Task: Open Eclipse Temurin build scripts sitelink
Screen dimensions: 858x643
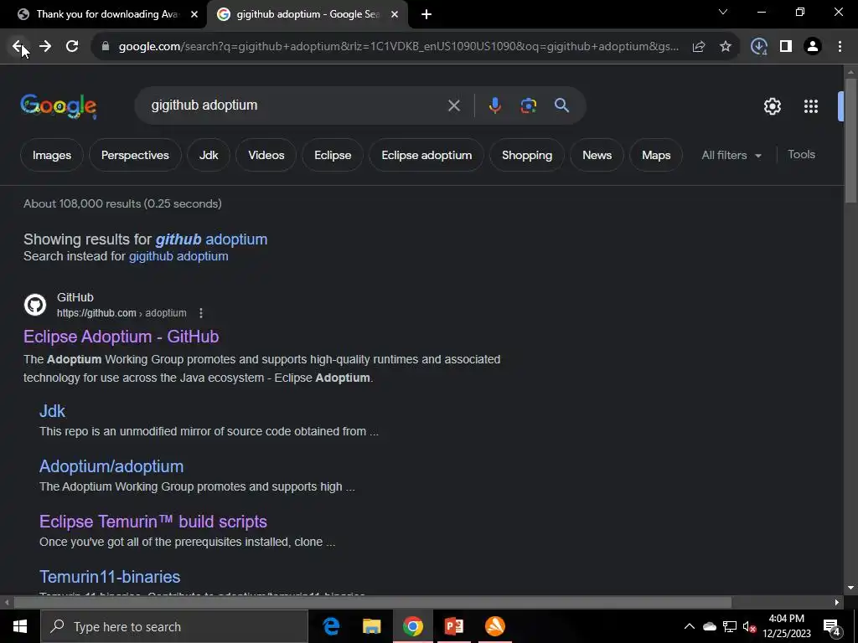Action: click(153, 522)
